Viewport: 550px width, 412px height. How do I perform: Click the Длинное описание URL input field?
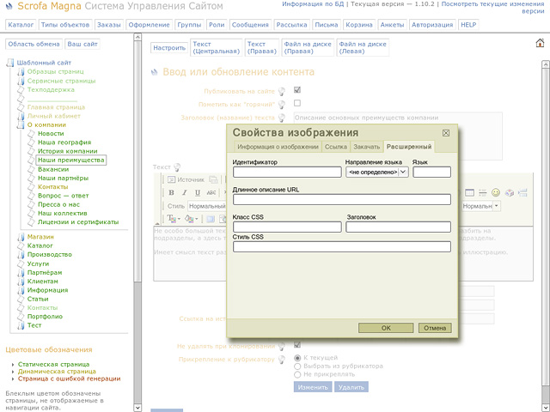pos(341,200)
